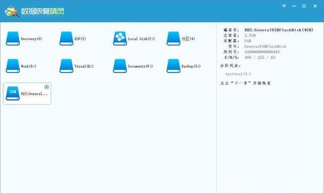Select the ESP(1) partition drive icon
The height and width of the screenshot is (193, 324).
66,38
